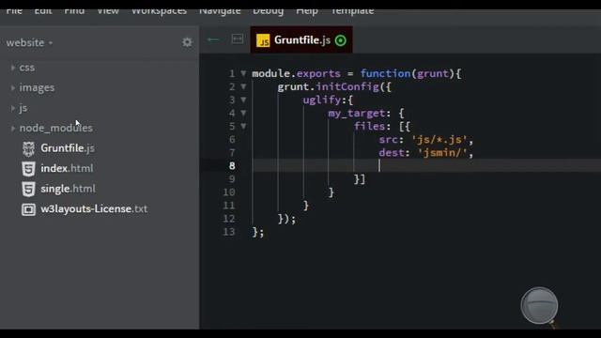
Task: Click the Grunt icon beside Gruntfile.js
Action: coord(28,149)
